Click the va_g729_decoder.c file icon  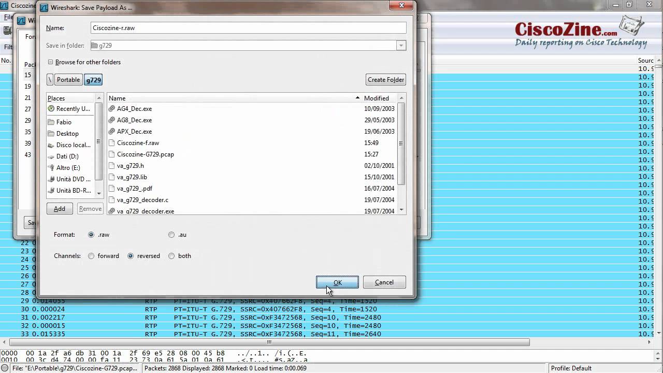click(x=112, y=200)
